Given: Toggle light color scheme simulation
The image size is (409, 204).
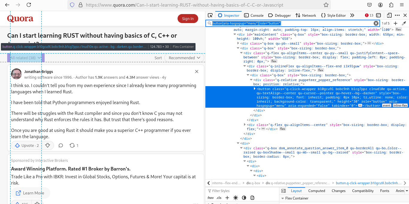Looking at the screenshot, I should pos(236,198).
